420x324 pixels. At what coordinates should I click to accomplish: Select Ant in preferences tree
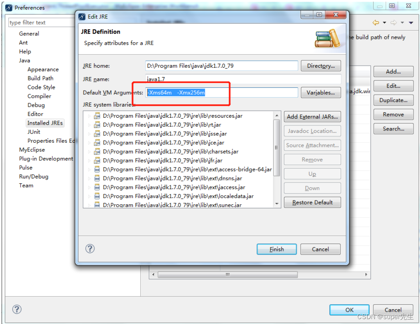[x=23, y=43]
